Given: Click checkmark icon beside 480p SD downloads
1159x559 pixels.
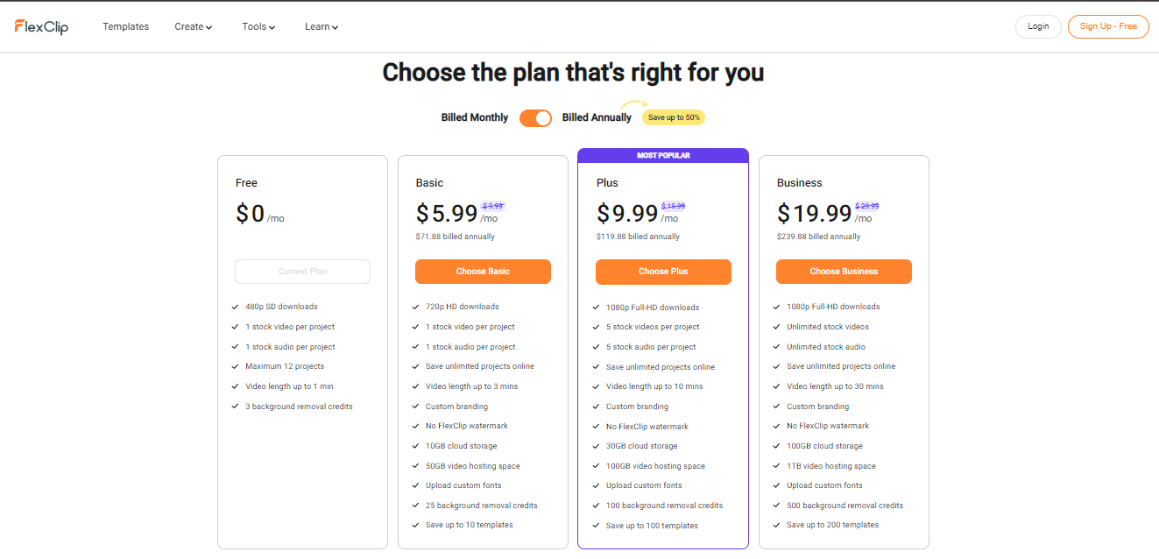Looking at the screenshot, I should tap(235, 307).
